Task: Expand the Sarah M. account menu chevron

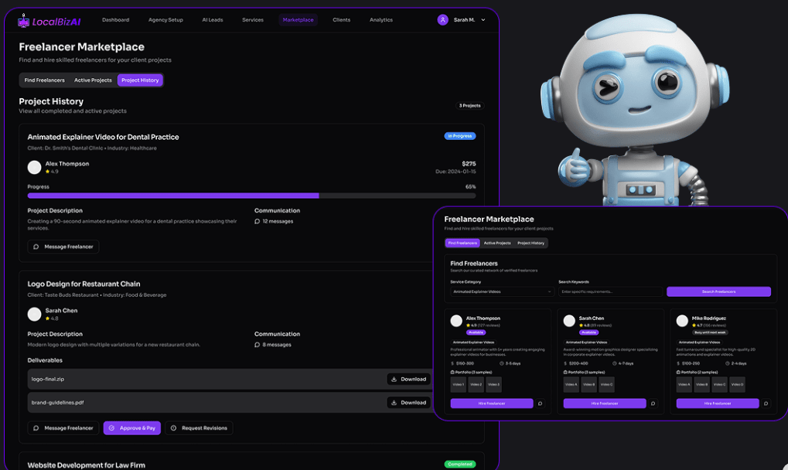Action: point(483,20)
